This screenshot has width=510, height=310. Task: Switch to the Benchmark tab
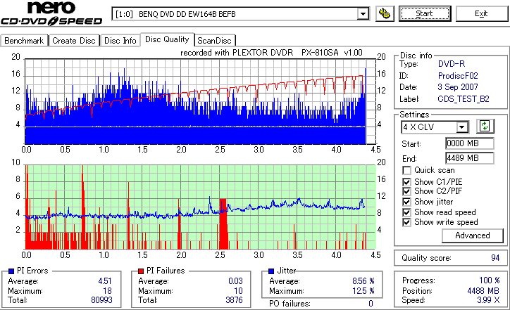pyautogui.click(x=24, y=41)
